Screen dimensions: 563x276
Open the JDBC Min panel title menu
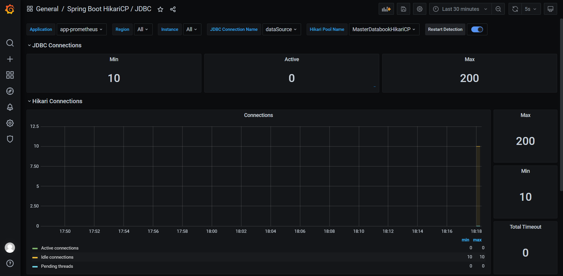[114, 59]
